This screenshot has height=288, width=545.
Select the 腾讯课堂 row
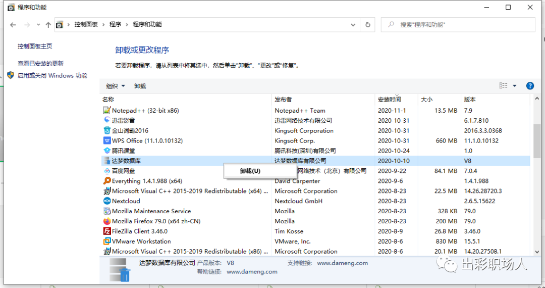tap(315, 151)
